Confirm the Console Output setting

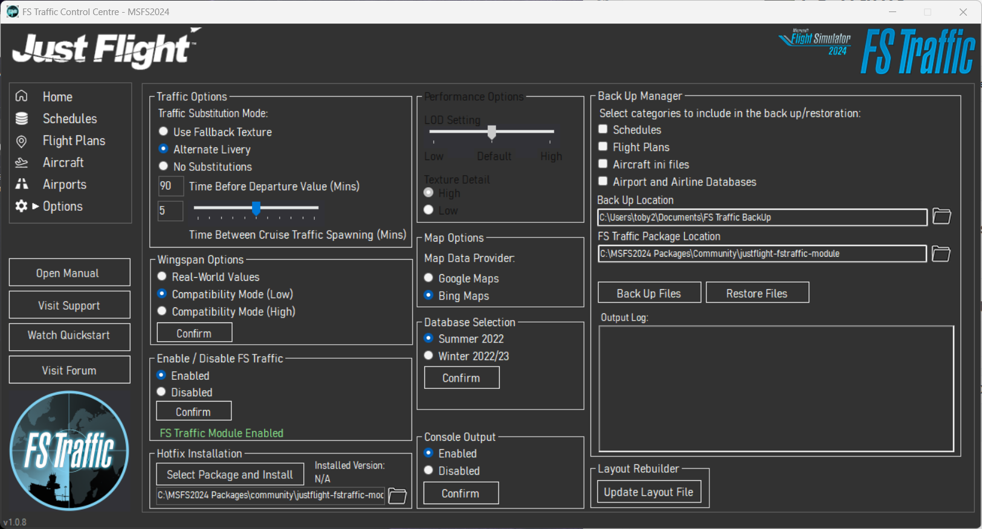(461, 493)
